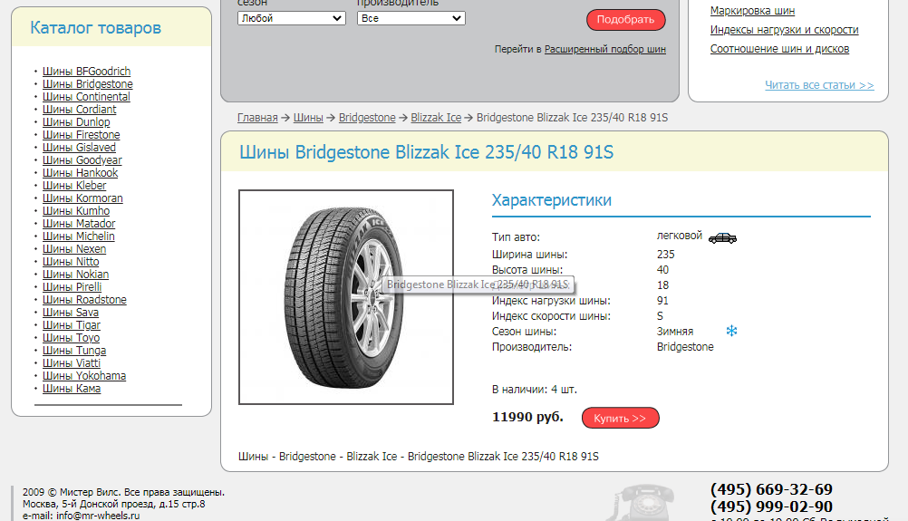Open the Производитель dropdown showing Все

[411, 18]
